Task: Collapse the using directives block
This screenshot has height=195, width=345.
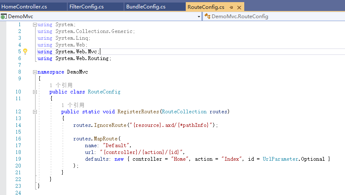Action: pyautogui.click(x=35, y=25)
